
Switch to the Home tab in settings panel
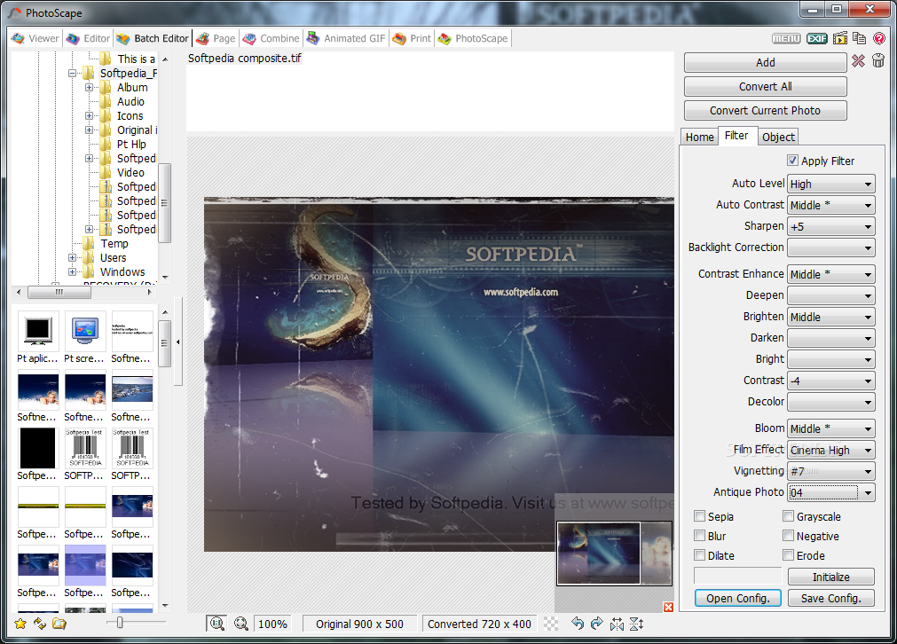(x=699, y=137)
